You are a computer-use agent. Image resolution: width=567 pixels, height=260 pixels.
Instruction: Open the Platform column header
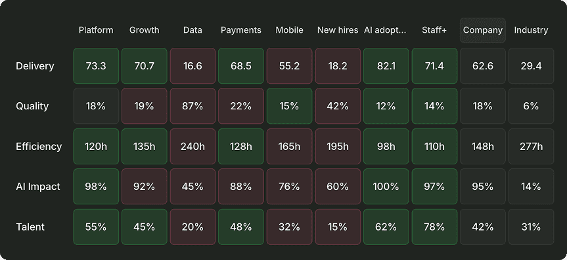[96, 30]
